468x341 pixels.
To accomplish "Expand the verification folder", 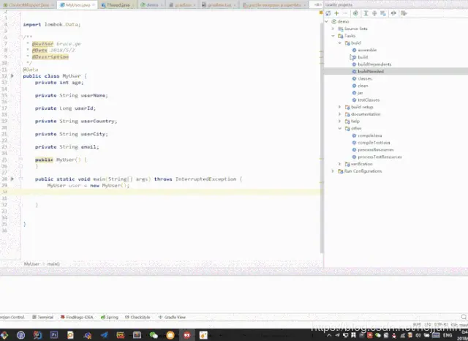I will pyautogui.click(x=339, y=164).
